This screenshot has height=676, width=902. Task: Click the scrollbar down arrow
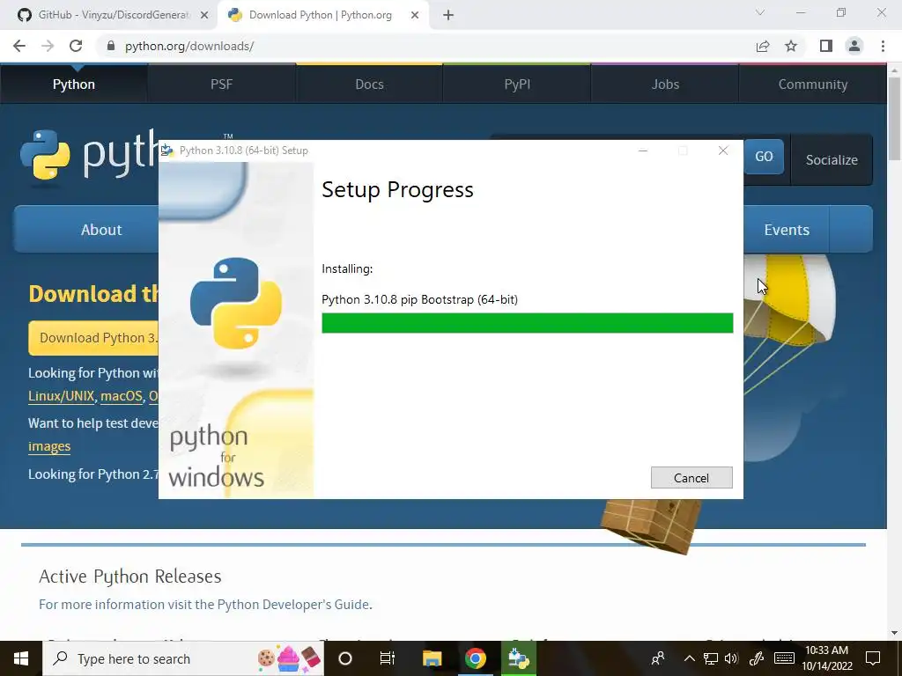click(894, 633)
